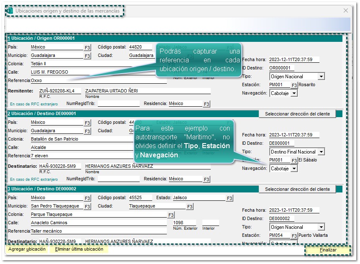Expand the Tipo dropdown in Origen OR000001

(x=321, y=77)
